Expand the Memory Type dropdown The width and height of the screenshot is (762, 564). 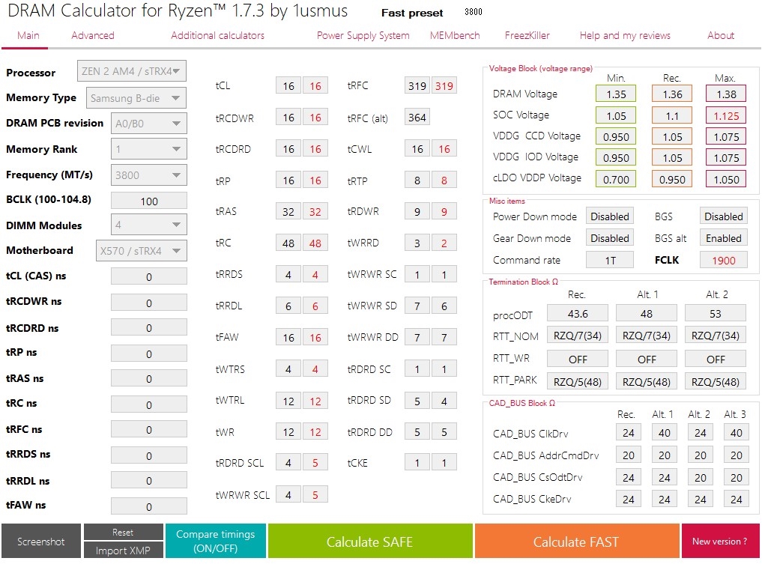pyautogui.click(x=136, y=98)
